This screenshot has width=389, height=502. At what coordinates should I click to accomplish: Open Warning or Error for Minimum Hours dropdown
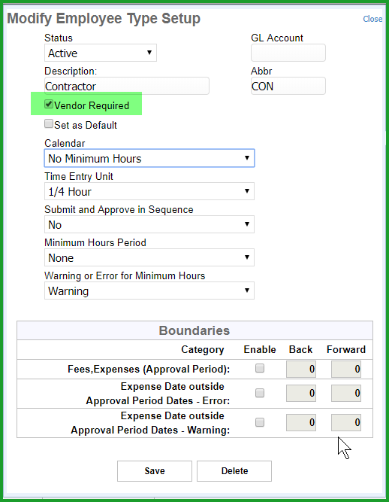pyautogui.click(x=149, y=291)
